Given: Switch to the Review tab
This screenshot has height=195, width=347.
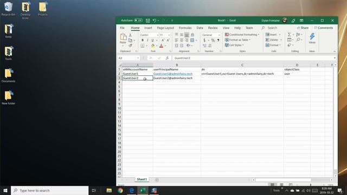Looking at the screenshot, I should pos(213,28).
